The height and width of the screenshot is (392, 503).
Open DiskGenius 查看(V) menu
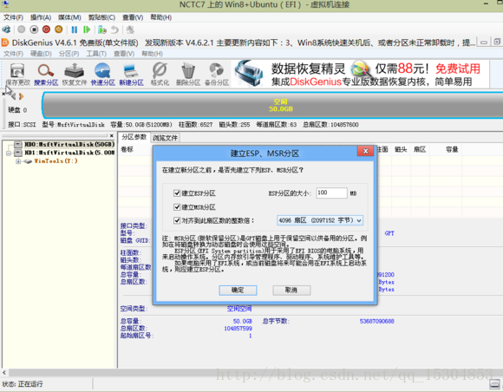click(x=124, y=54)
